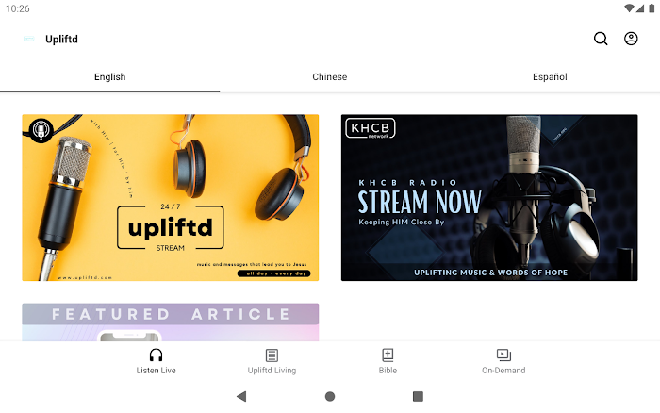Open the Featured Article card
Viewport: 660px width, 413px height.
[x=171, y=322]
